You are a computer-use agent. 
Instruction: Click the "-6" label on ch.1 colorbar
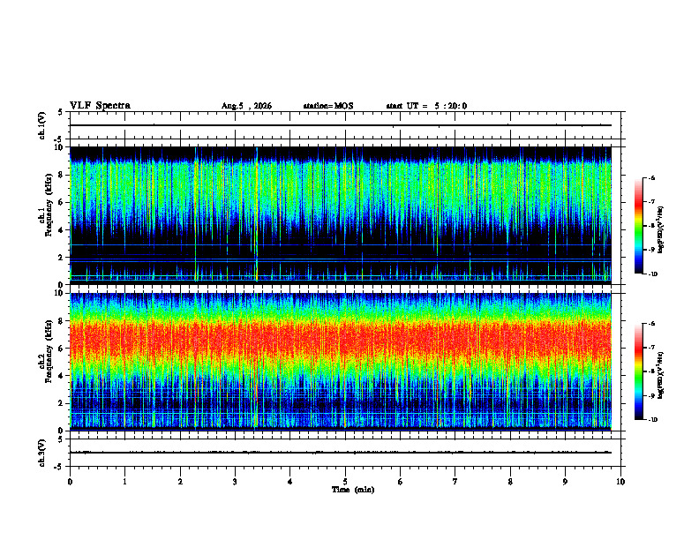(x=651, y=177)
